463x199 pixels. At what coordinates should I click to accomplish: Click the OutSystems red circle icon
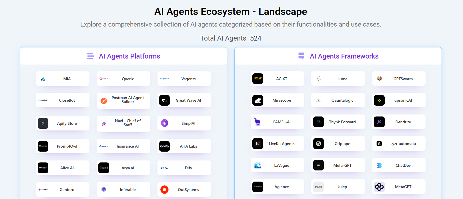(x=164, y=190)
